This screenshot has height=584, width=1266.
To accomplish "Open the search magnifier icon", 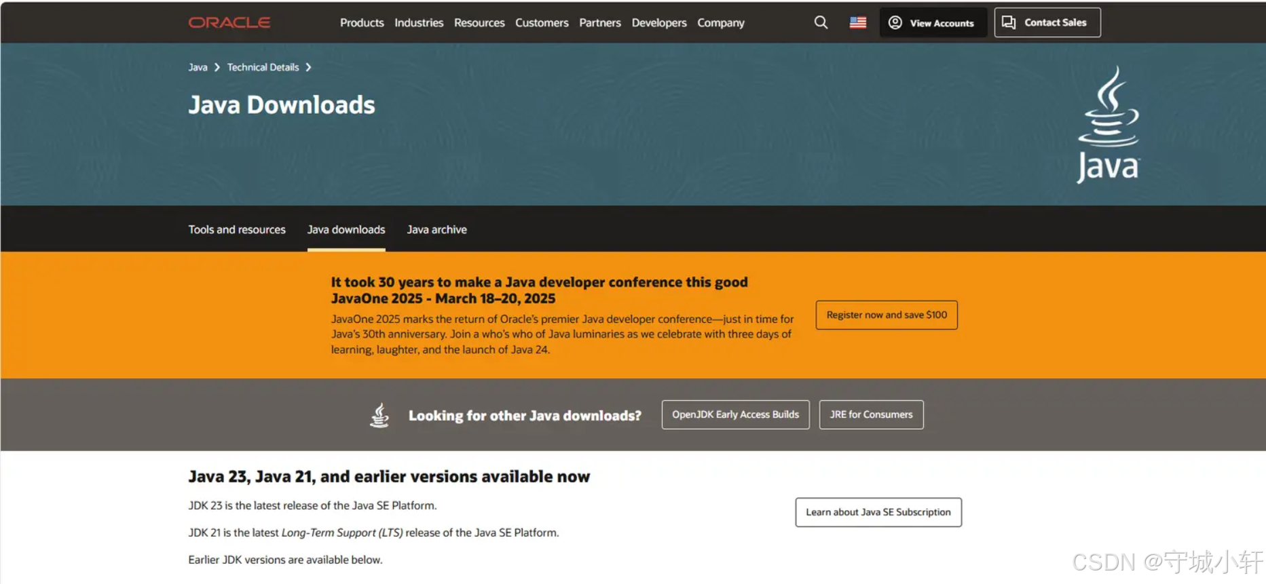I will coord(821,22).
